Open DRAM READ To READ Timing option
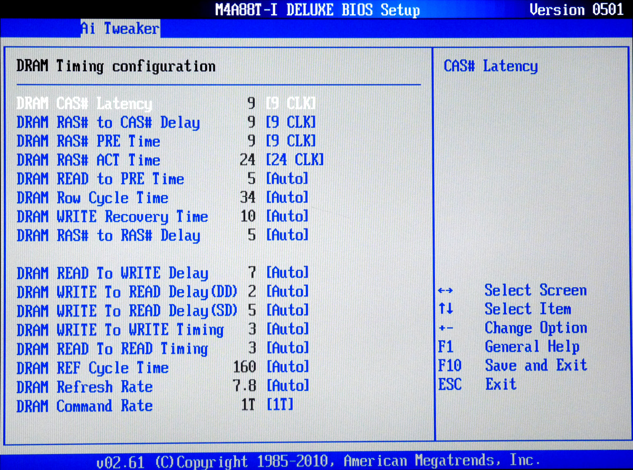 [287, 349]
